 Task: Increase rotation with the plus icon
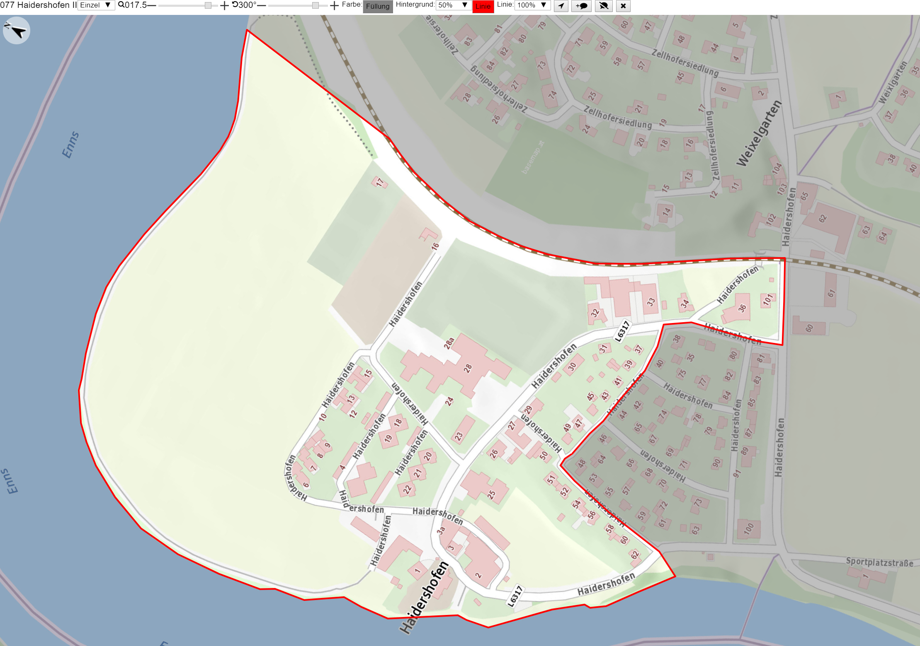(x=334, y=5)
